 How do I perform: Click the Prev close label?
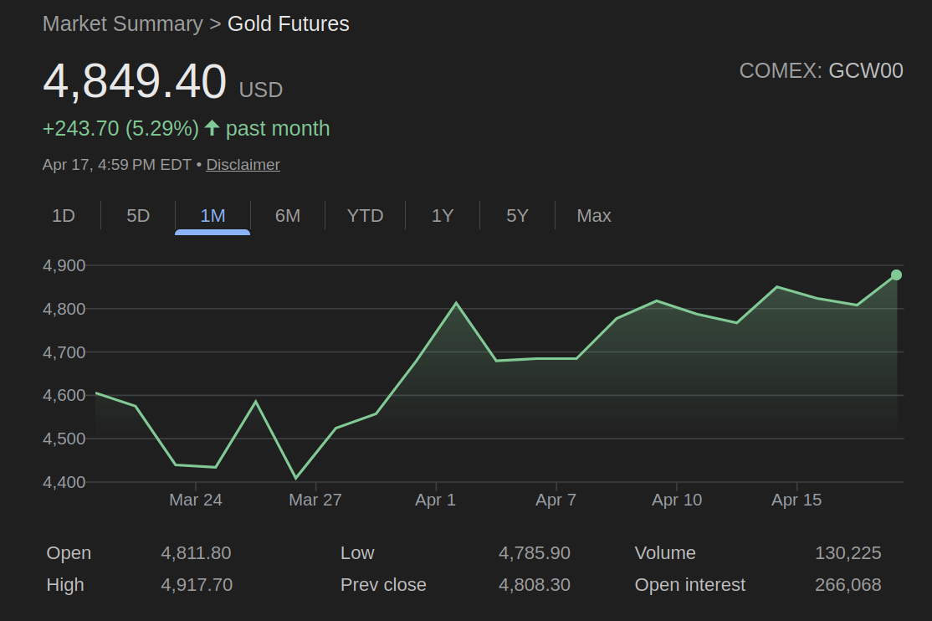(383, 585)
